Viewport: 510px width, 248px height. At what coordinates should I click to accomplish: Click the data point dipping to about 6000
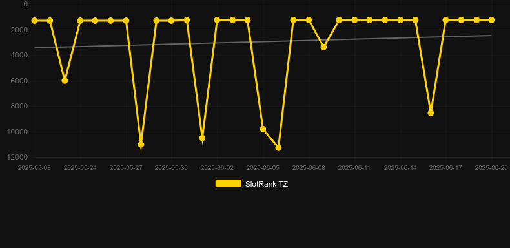65,80
